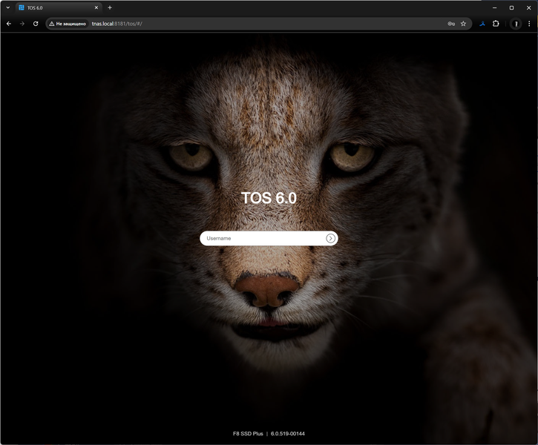Select the tnas.local address bar URL
This screenshot has height=445, width=538.
coord(117,24)
